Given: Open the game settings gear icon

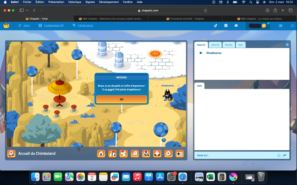Looking at the screenshot, I should (x=168, y=153).
